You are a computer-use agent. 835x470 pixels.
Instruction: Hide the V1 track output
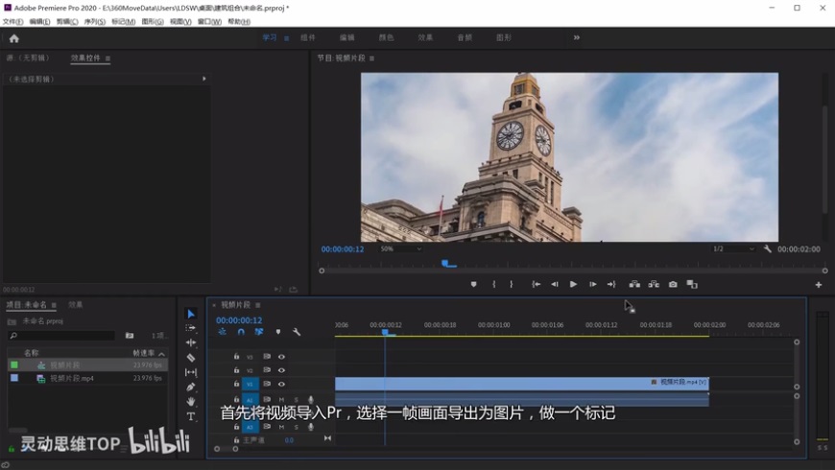(281, 384)
